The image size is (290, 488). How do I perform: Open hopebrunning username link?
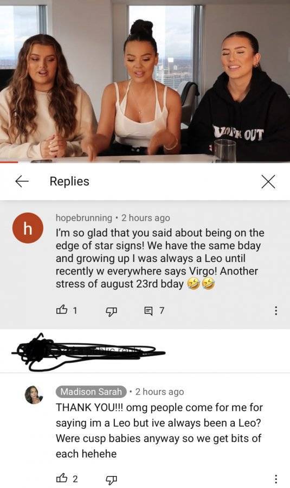(x=84, y=218)
